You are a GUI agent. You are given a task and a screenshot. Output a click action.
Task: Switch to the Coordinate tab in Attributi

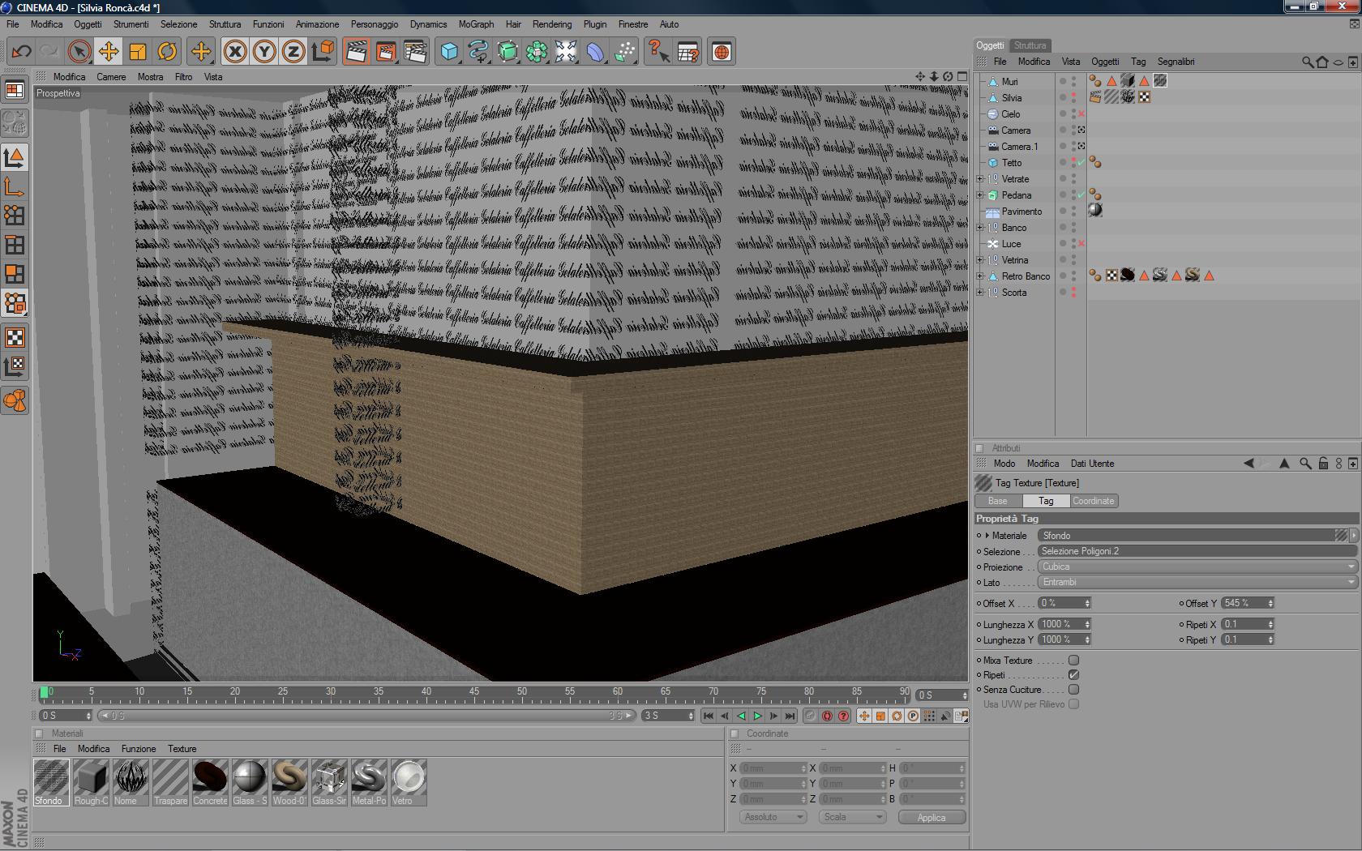[x=1093, y=501]
